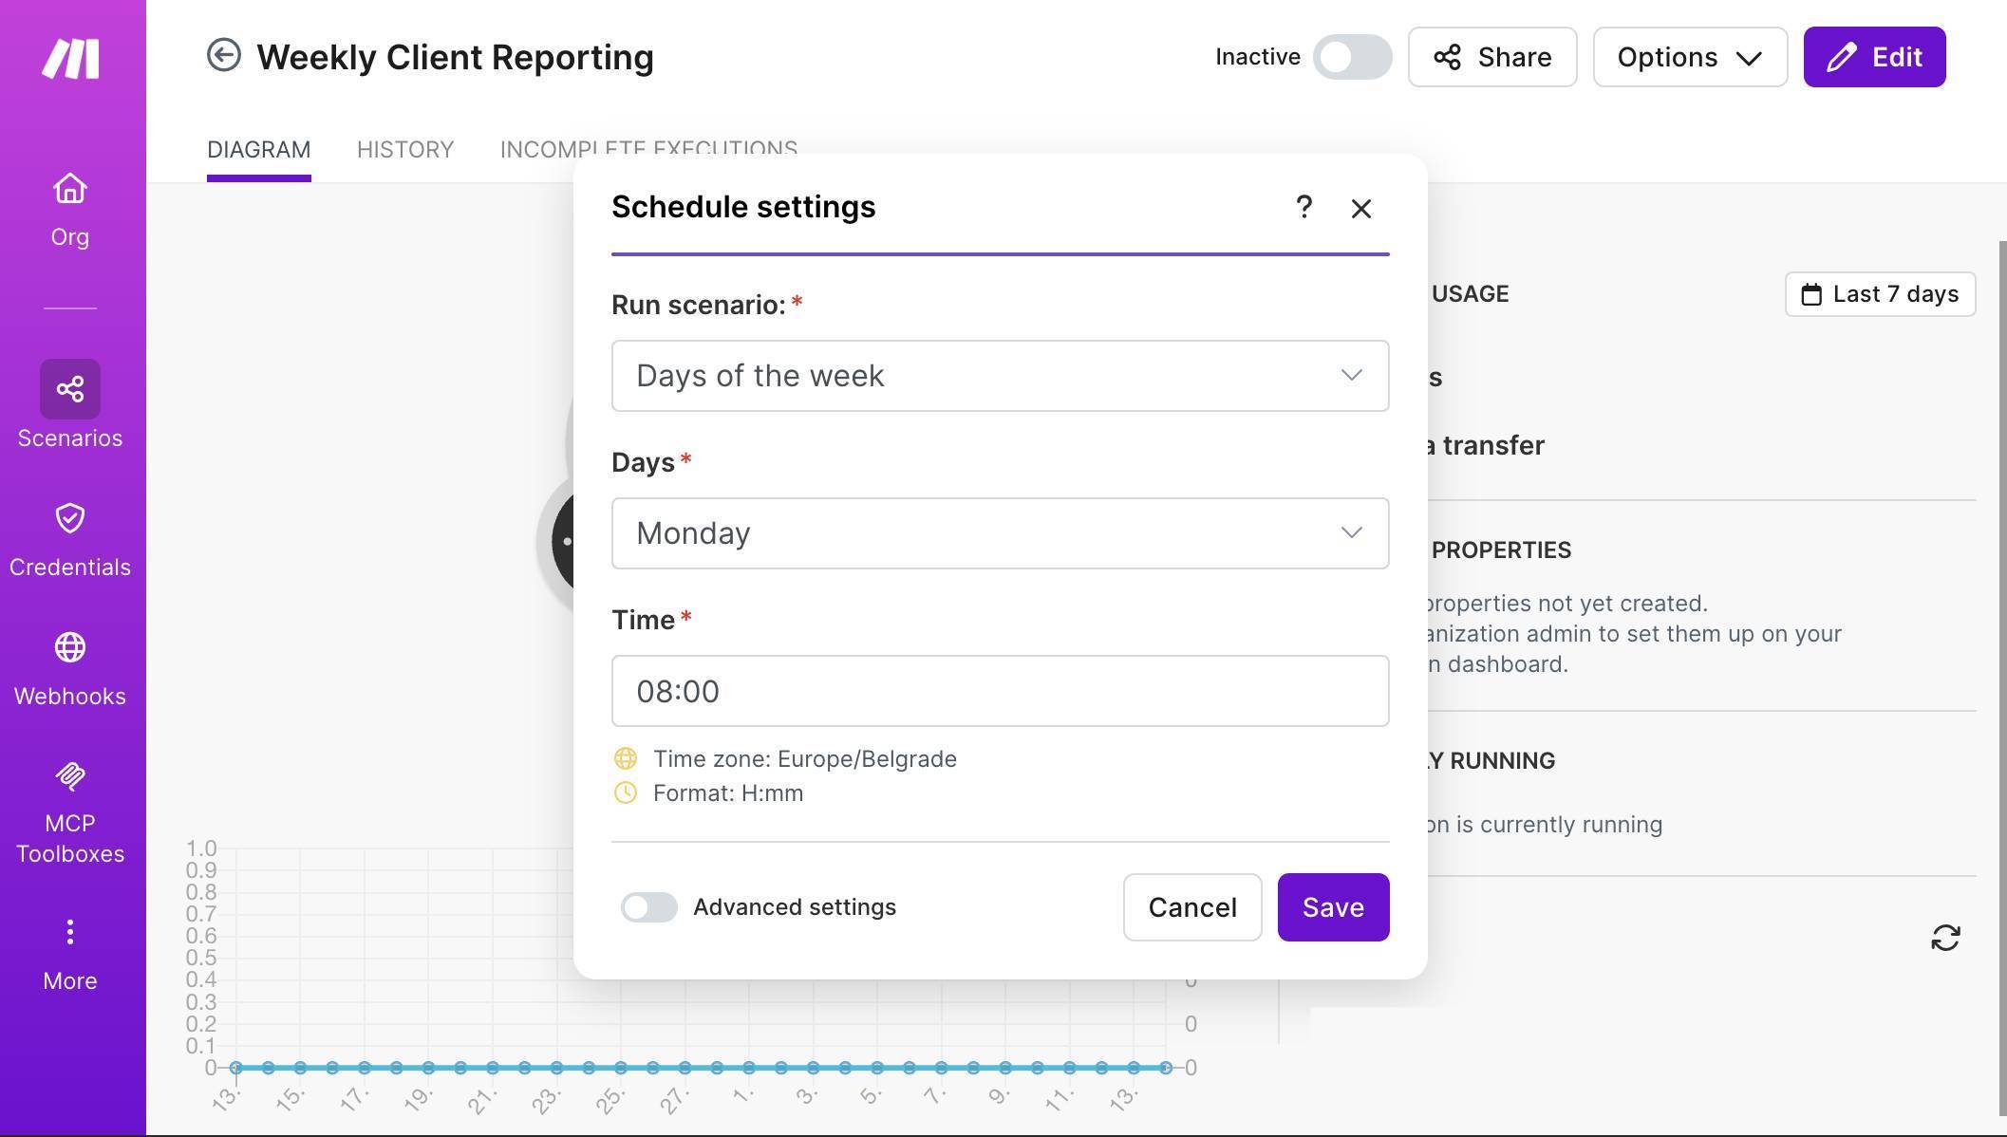Open the Incomplete Executions tab

(649, 149)
